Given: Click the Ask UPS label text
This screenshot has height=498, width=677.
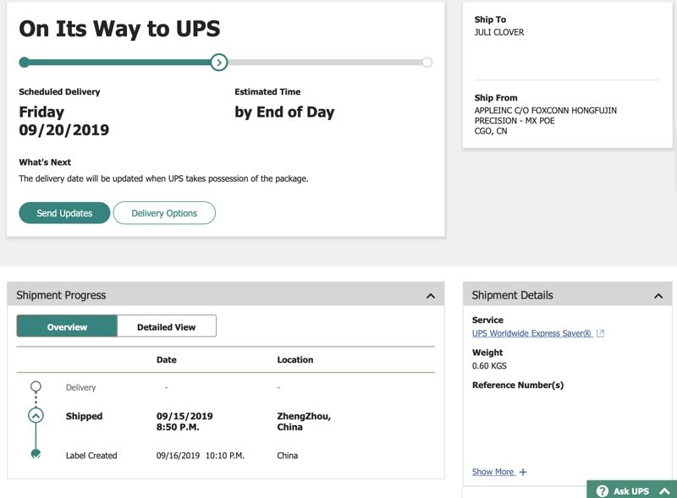Looking at the screenshot, I should click(x=631, y=490).
